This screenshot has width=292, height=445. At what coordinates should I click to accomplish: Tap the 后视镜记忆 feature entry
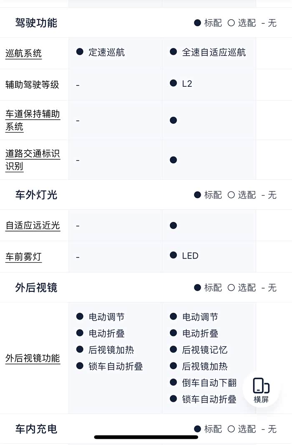click(x=204, y=350)
